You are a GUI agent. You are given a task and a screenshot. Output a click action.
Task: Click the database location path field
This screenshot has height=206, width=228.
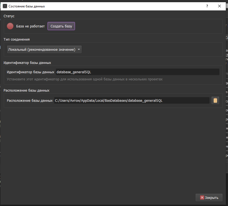124,100
